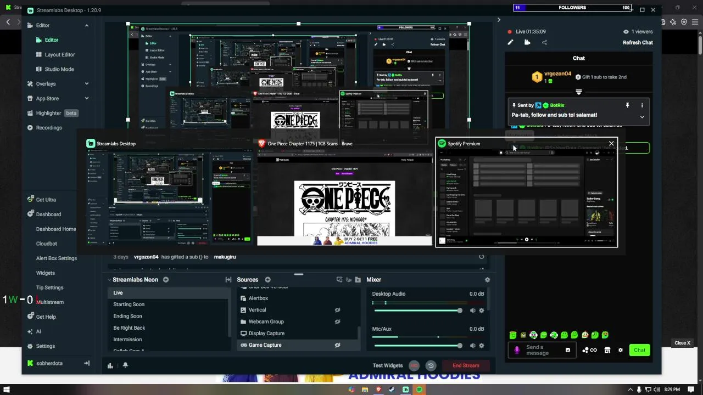The height and width of the screenshot is (395, 703).
Task: Click Spotify icon in Windows taskbar
Action: point(419,390)
